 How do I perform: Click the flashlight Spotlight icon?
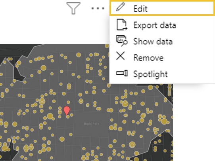122,73
